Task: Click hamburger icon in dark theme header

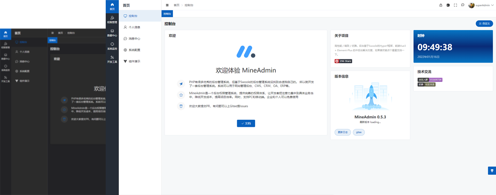Action: (x=52, y=33)
